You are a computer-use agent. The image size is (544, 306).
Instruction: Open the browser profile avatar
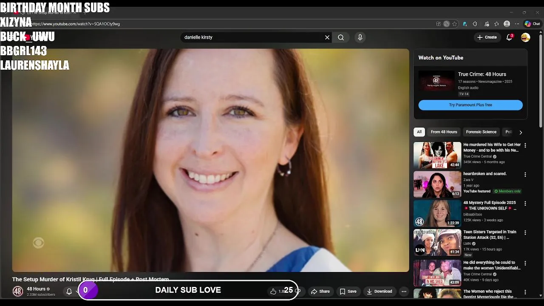(x=507, y=24)
